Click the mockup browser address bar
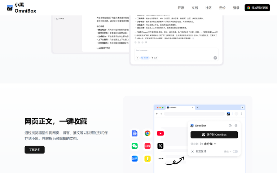The image size is (277, 173). [194, 114]
